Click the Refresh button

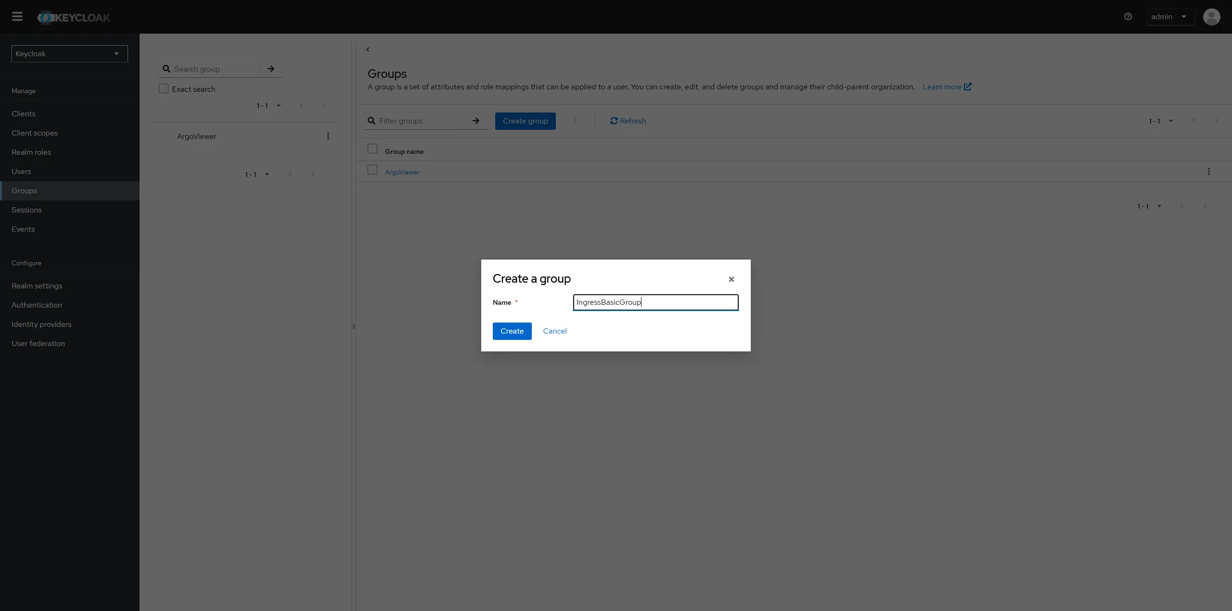[x=628, y=121]
